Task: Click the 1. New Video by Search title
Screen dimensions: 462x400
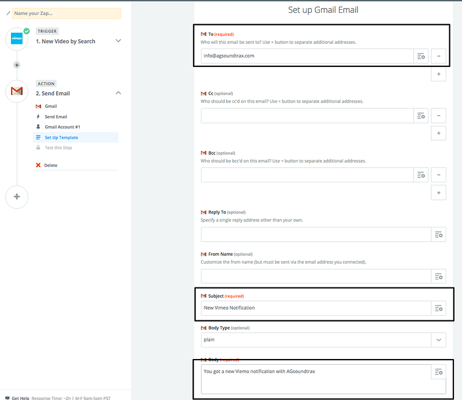Action: [65, 42]
